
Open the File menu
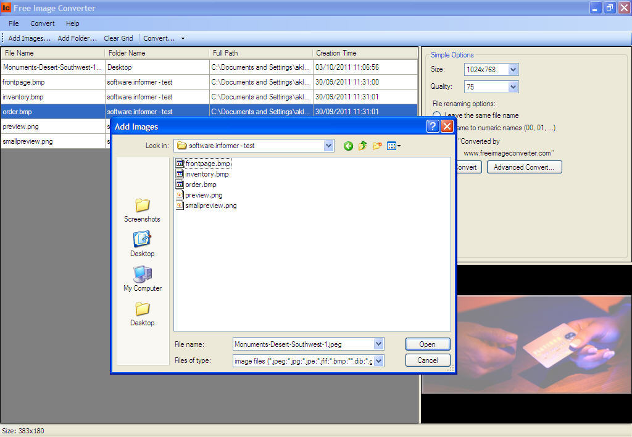coord(13,23)
